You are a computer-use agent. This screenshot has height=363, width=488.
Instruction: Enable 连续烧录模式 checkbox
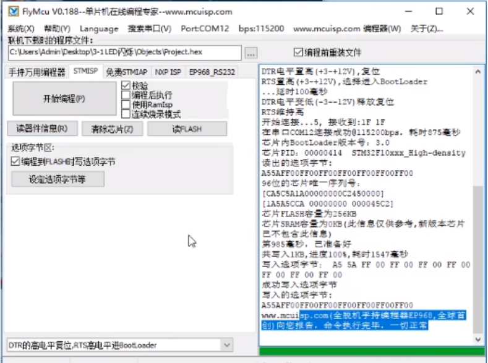point(126,114)
